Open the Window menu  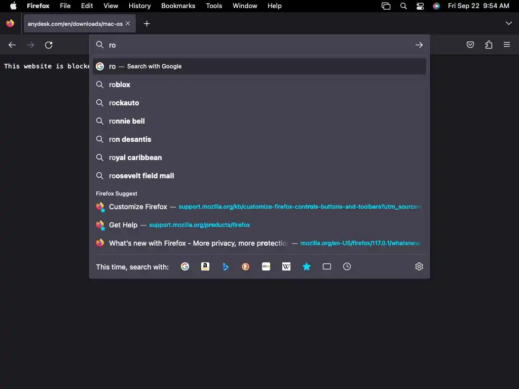pyautogui.click(x=245, y=6)
